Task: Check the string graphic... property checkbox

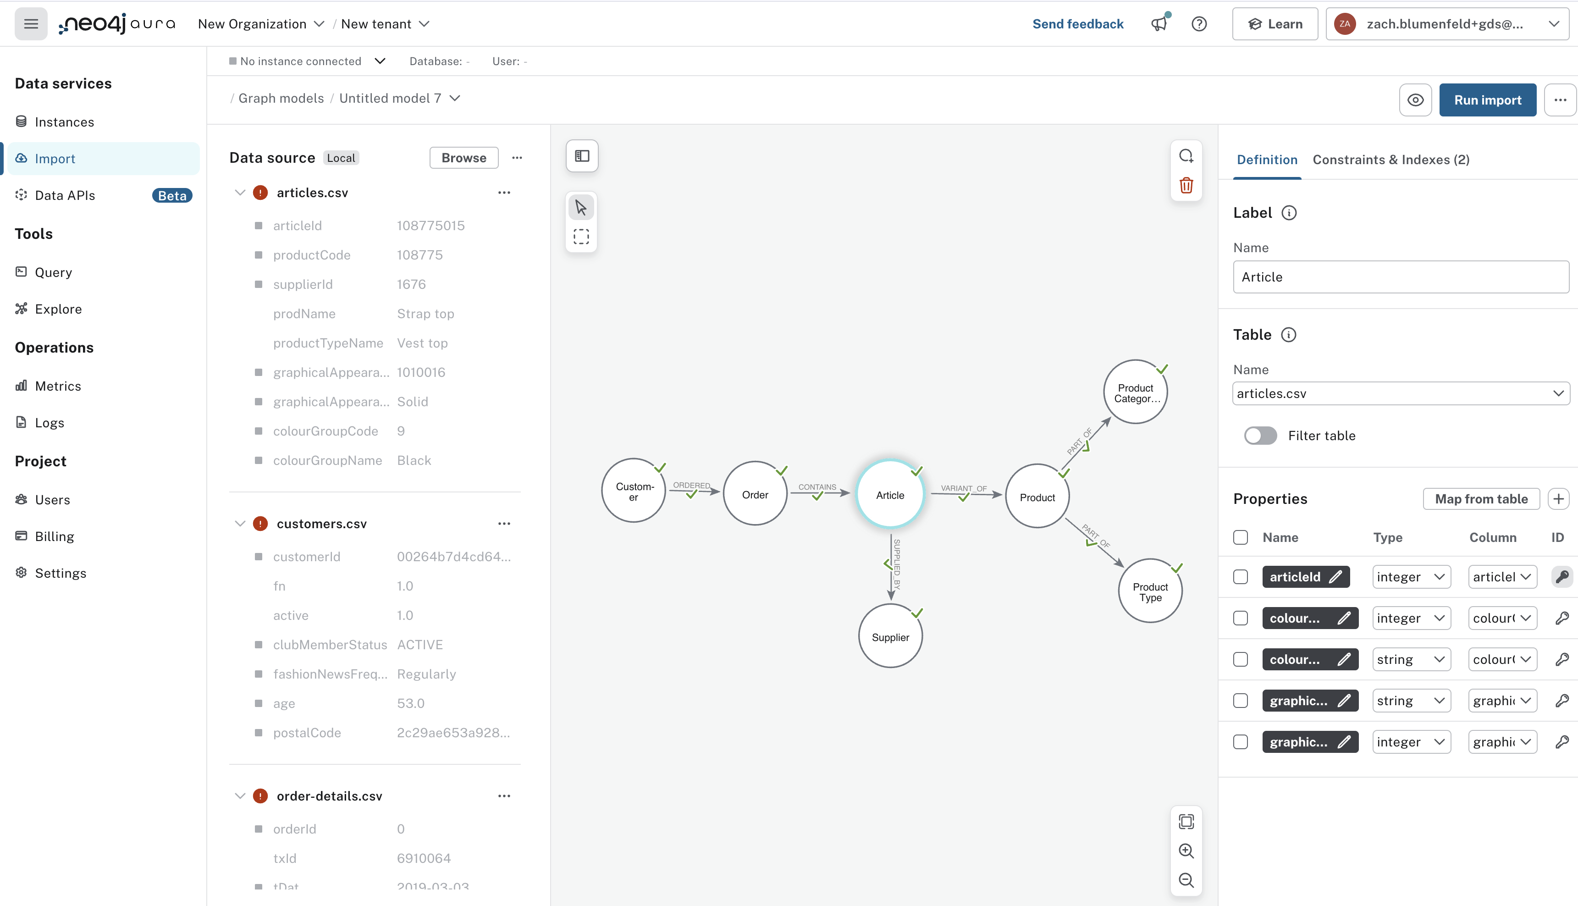Action: 1240,701
